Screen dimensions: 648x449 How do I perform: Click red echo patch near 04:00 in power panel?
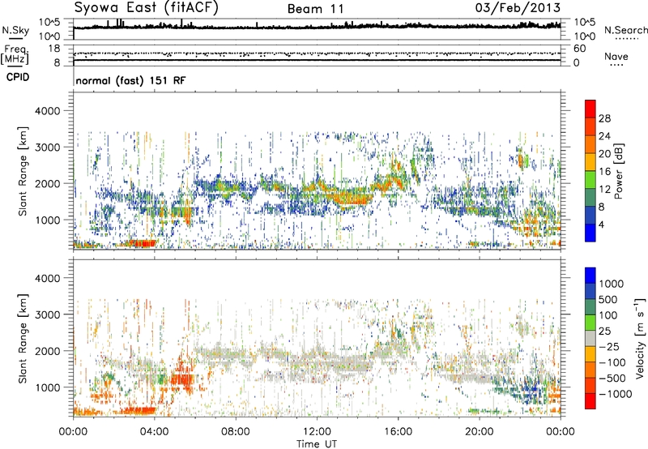143,243
